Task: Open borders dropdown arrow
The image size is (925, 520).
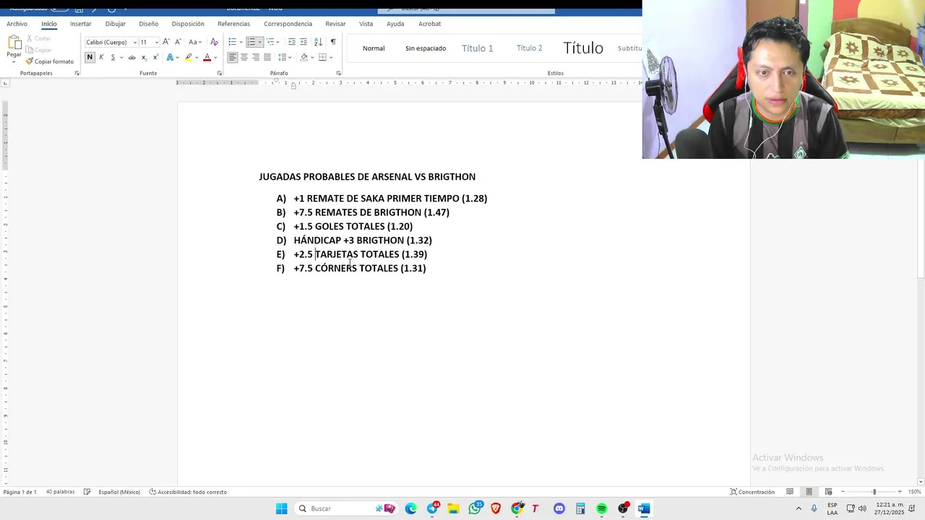Action: point(331,57)
